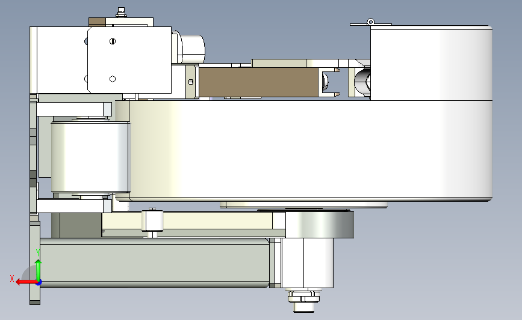Screen dimensions: 522x320
Task: Select the small roller cylinder on the left
Action: (x=90, y=157)
